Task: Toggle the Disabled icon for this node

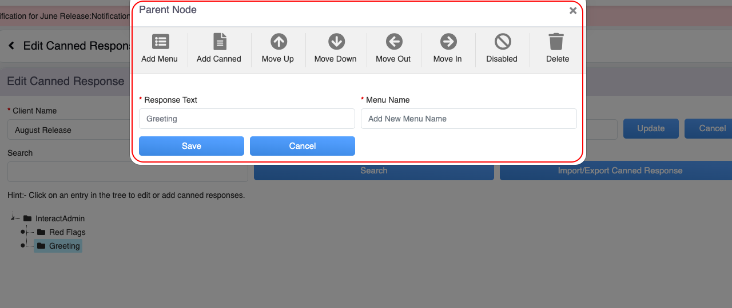Action: tap(502, 42)
